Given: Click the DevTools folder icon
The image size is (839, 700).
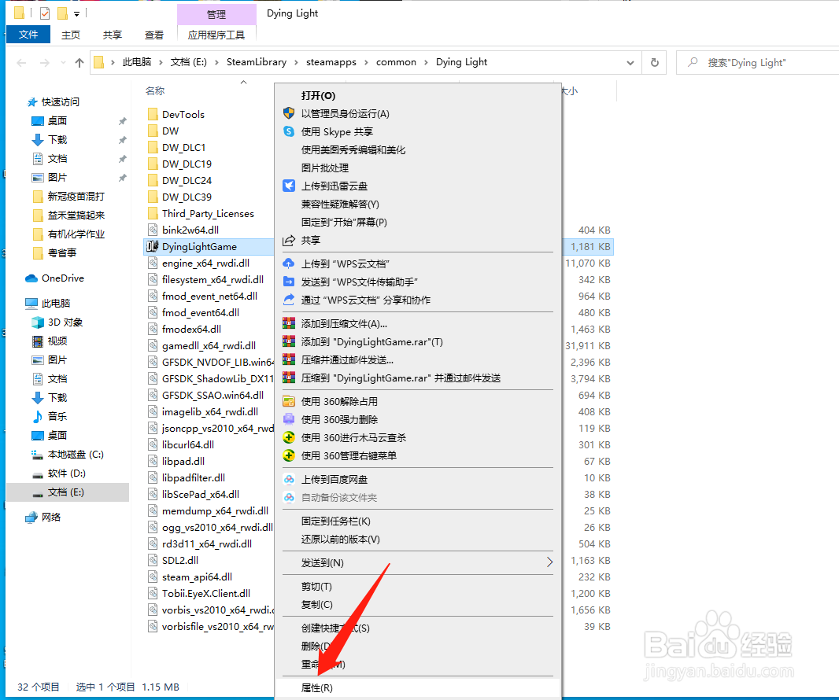Looking at the screenshot, I should point(153,114).
